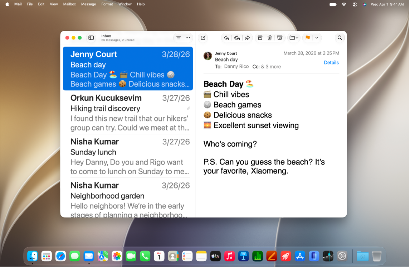Viewport: 410px width, 267px height.
Task: Open Numbers from the Dock
Action: 258,256
